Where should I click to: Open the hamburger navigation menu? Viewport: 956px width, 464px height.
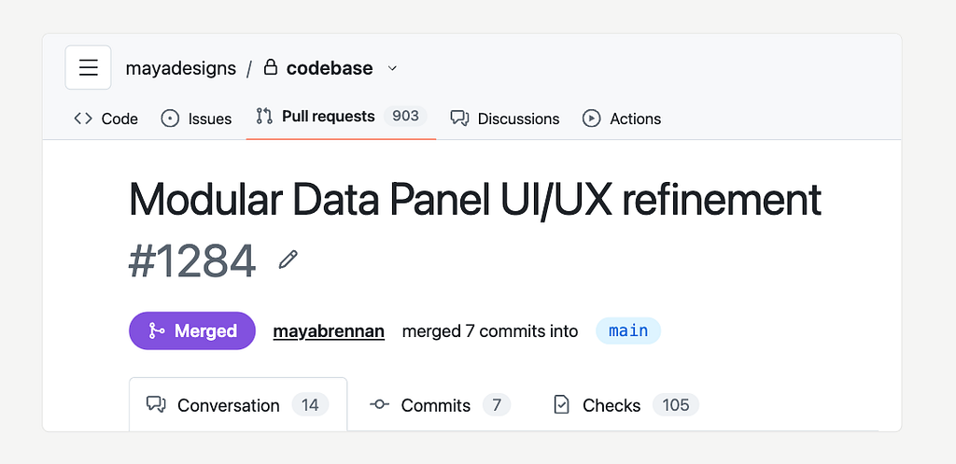[89, 67]
